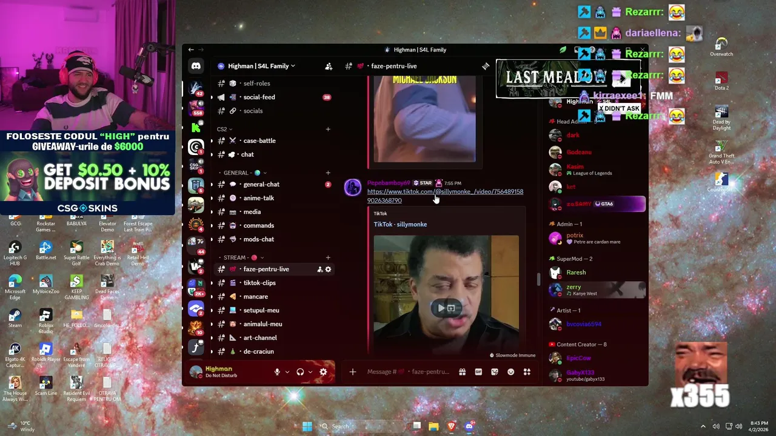Deafen with headphones icon in user panel
The width and height of the screenshot is (776, 436).
click(300, 372)
